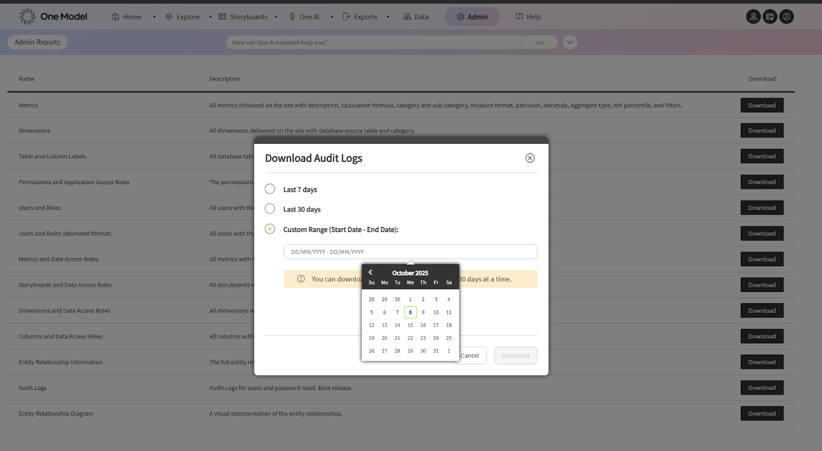The image size is (822, 451).
Task: Select the Last 30 days option
Action: (270, 209)
